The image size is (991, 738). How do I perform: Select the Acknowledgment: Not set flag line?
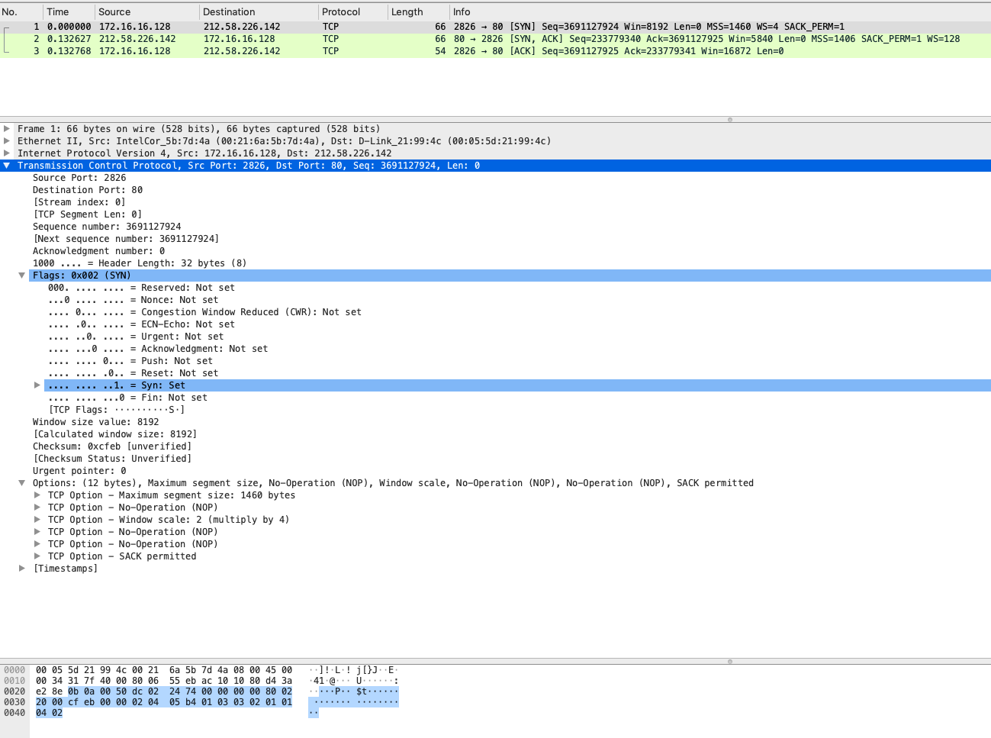(158, 349)
